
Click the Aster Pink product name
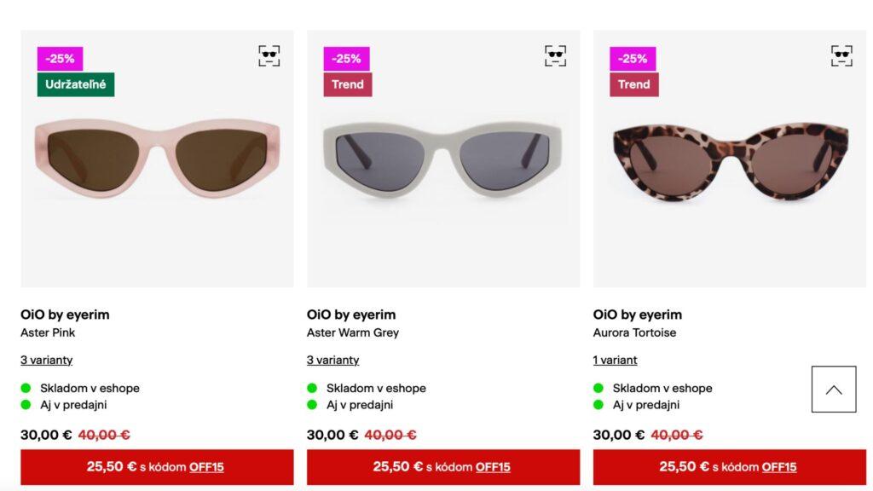coord(48,332)
